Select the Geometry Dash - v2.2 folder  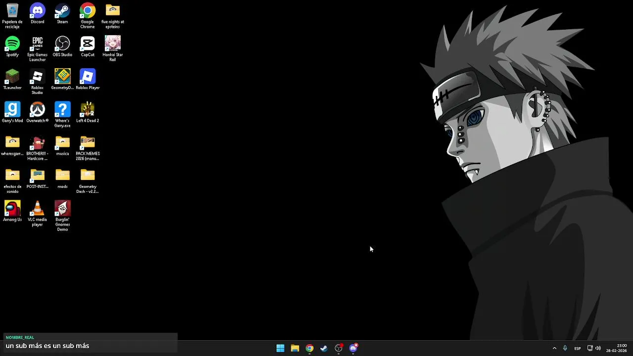88,181
